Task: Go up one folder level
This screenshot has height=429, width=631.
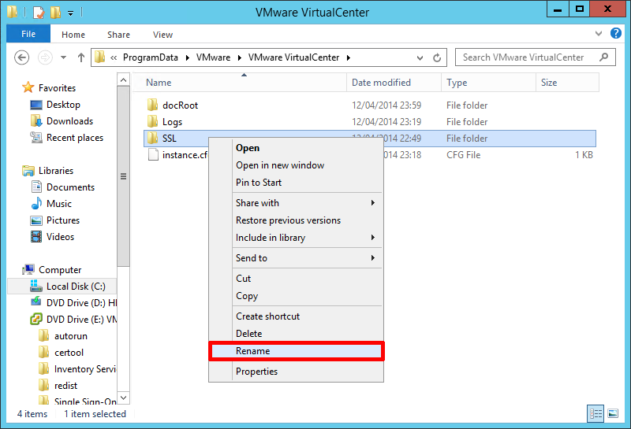Action: point(81,57)
